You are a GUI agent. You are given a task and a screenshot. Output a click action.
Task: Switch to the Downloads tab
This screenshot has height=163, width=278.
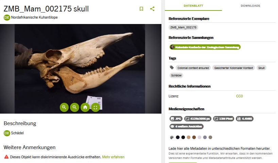point(250,6)
